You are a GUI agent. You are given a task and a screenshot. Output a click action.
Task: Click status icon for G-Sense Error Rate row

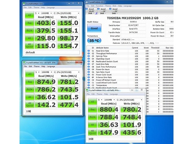coord(89,77)
